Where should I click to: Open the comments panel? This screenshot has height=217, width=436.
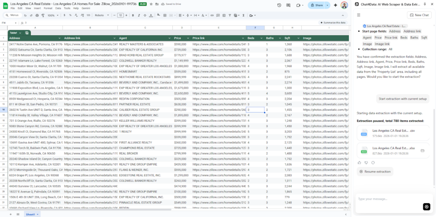pyautogui.click(x=288, y=5)
